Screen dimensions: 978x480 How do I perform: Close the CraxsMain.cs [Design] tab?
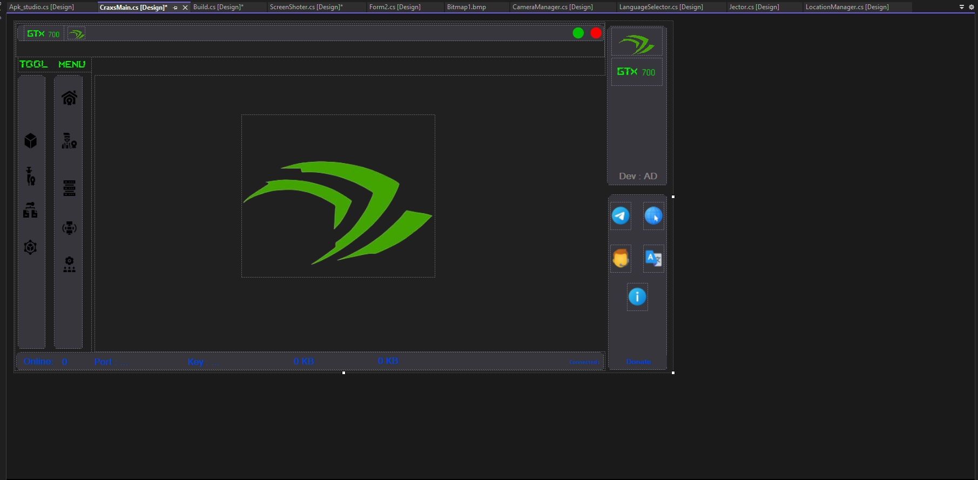pyautogui.click(x=185, y=8)
